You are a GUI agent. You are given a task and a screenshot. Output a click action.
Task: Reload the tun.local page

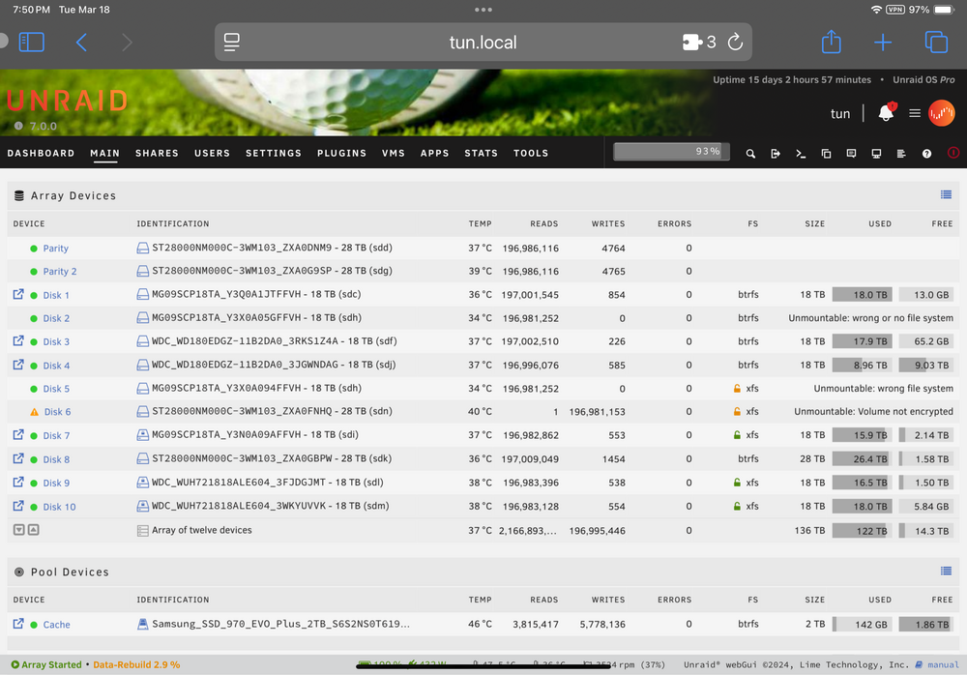tap(735, 42)
